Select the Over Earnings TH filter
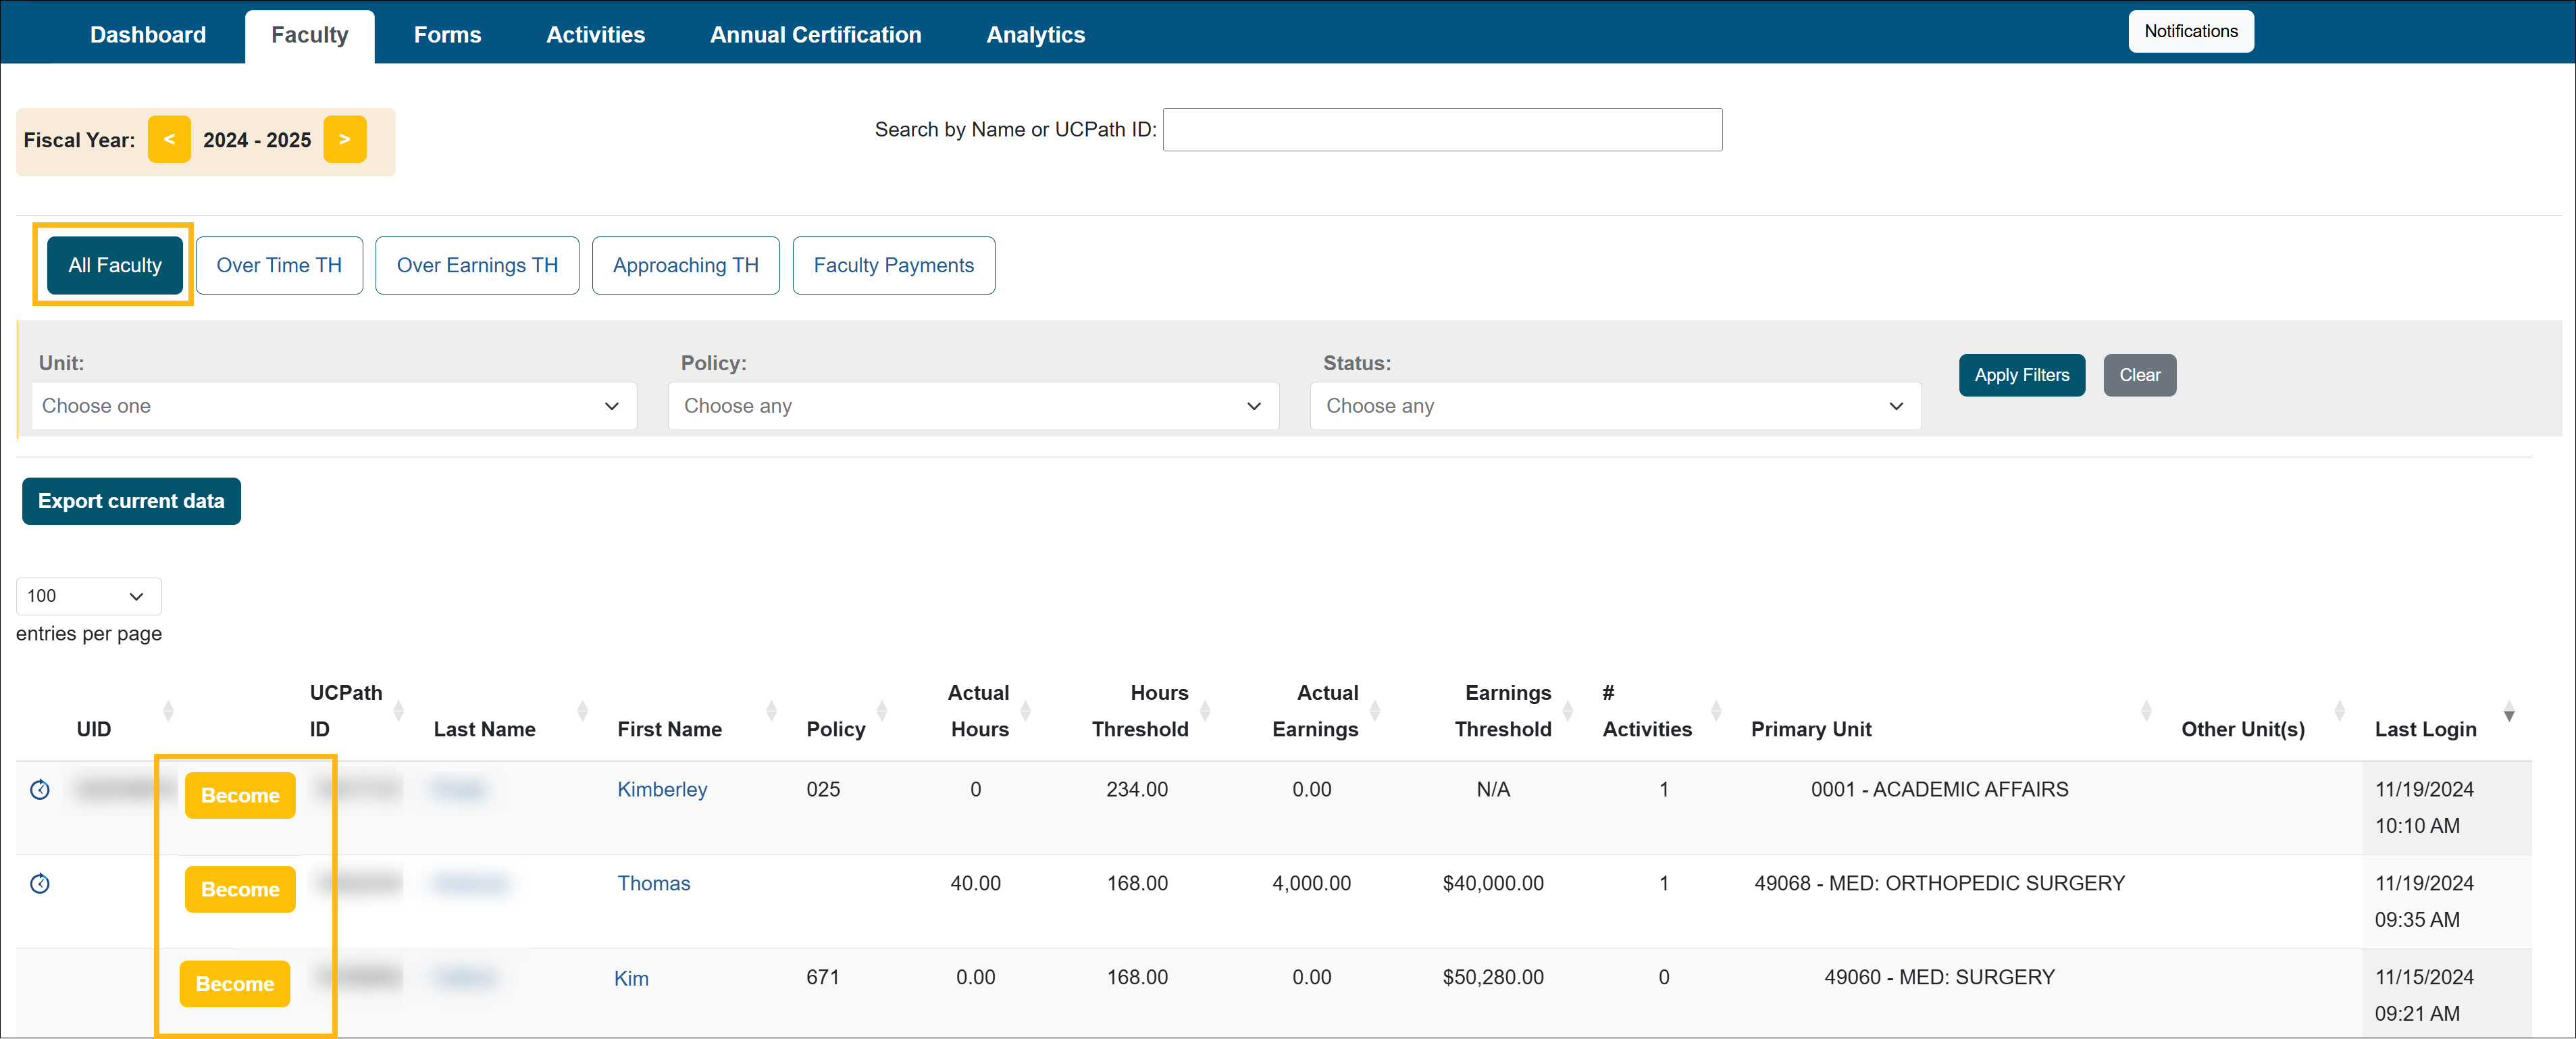2576x1039 pixels. click(477, 265)
